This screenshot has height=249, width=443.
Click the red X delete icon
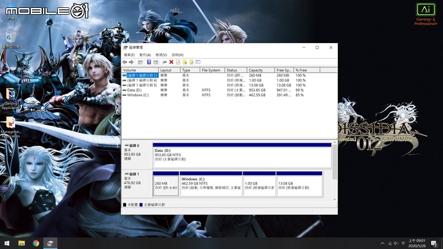tap(171, 62)
